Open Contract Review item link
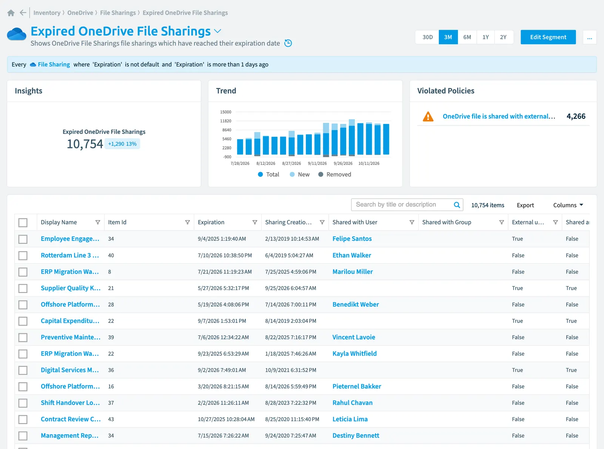 tap(71, 419)
